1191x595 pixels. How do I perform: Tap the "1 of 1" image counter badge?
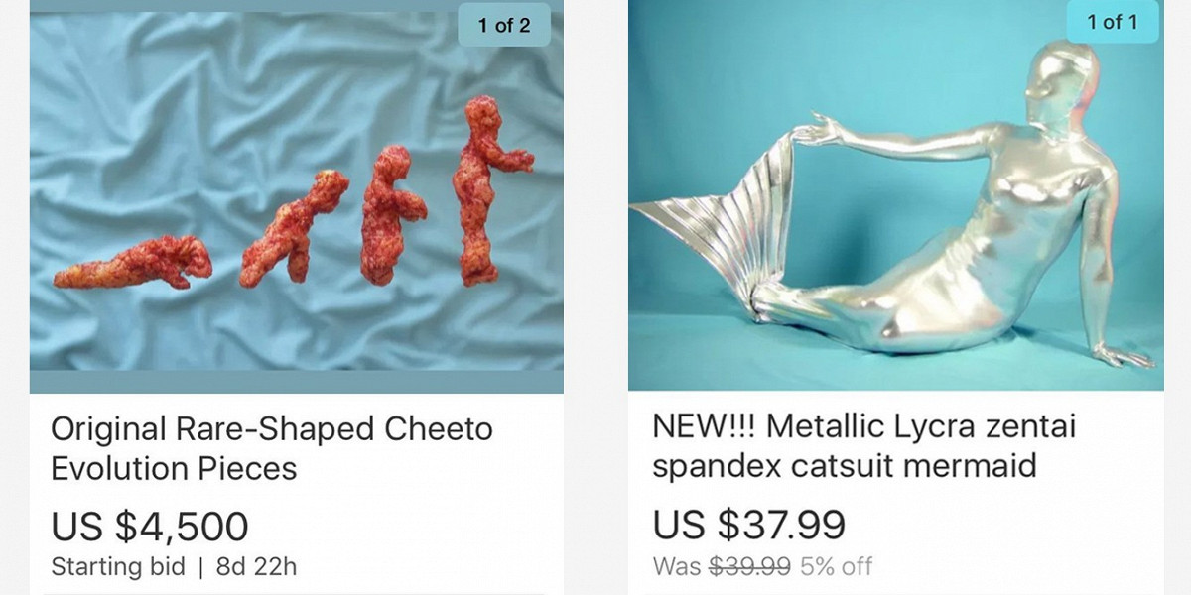(1113, 22)
